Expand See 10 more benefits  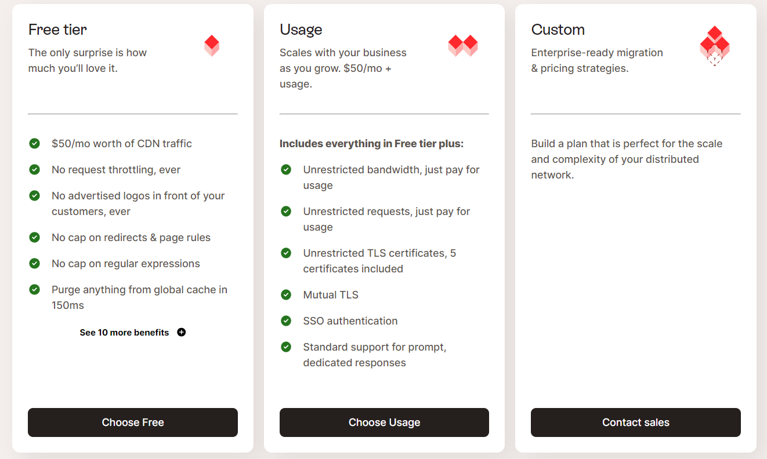[133, 332]
